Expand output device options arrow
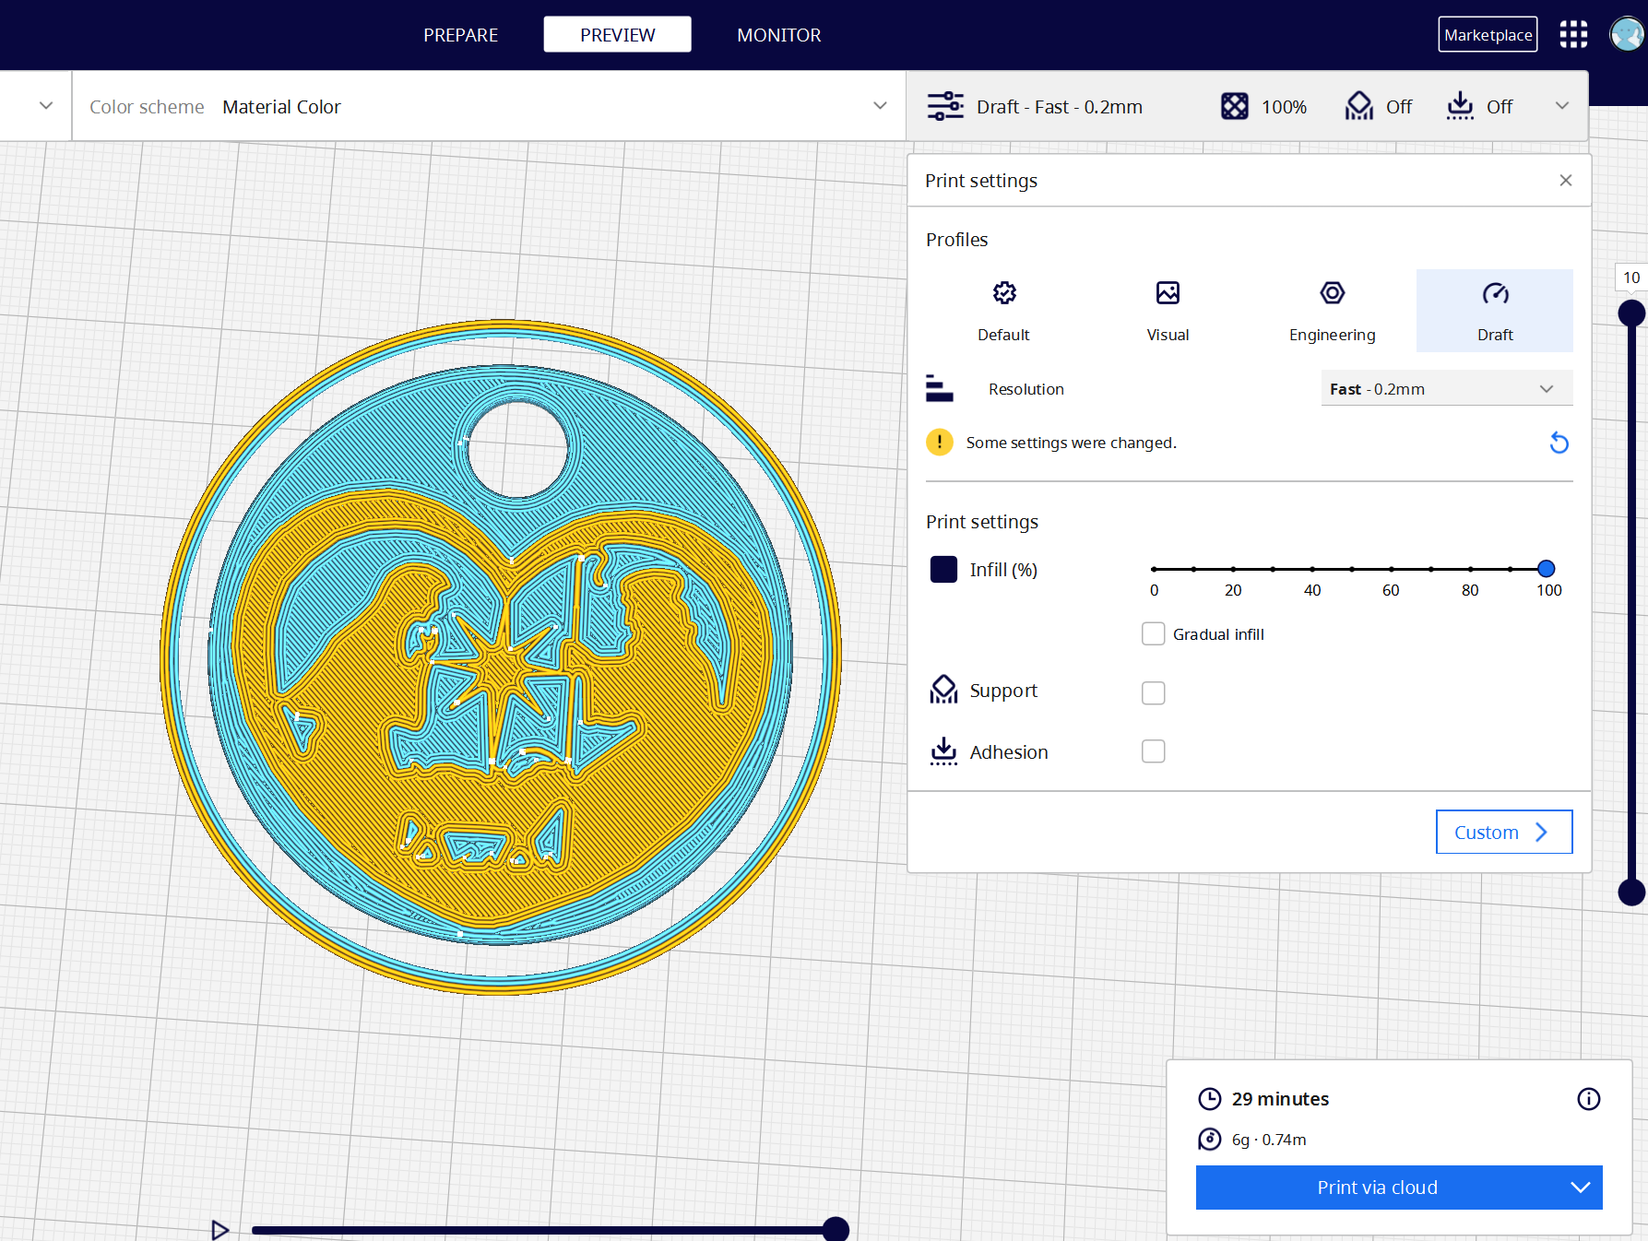 (1581, 1188)
